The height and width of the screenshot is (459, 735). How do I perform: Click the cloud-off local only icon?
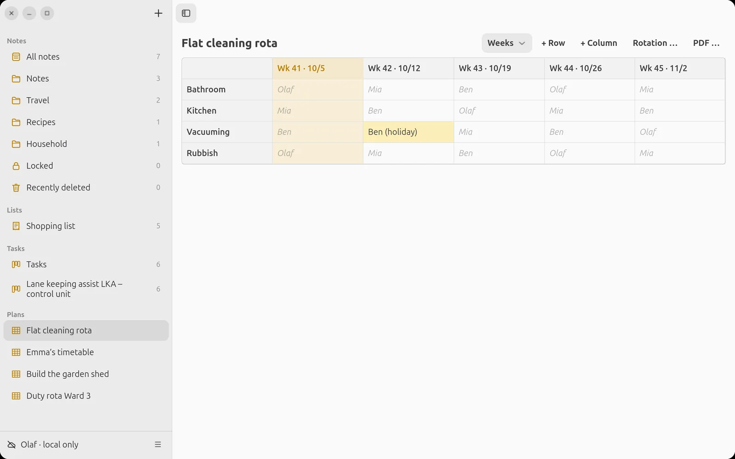pos(11,445)
